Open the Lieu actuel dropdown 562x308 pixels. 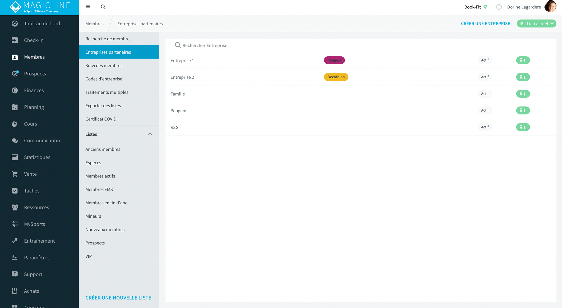pos(536,23)
